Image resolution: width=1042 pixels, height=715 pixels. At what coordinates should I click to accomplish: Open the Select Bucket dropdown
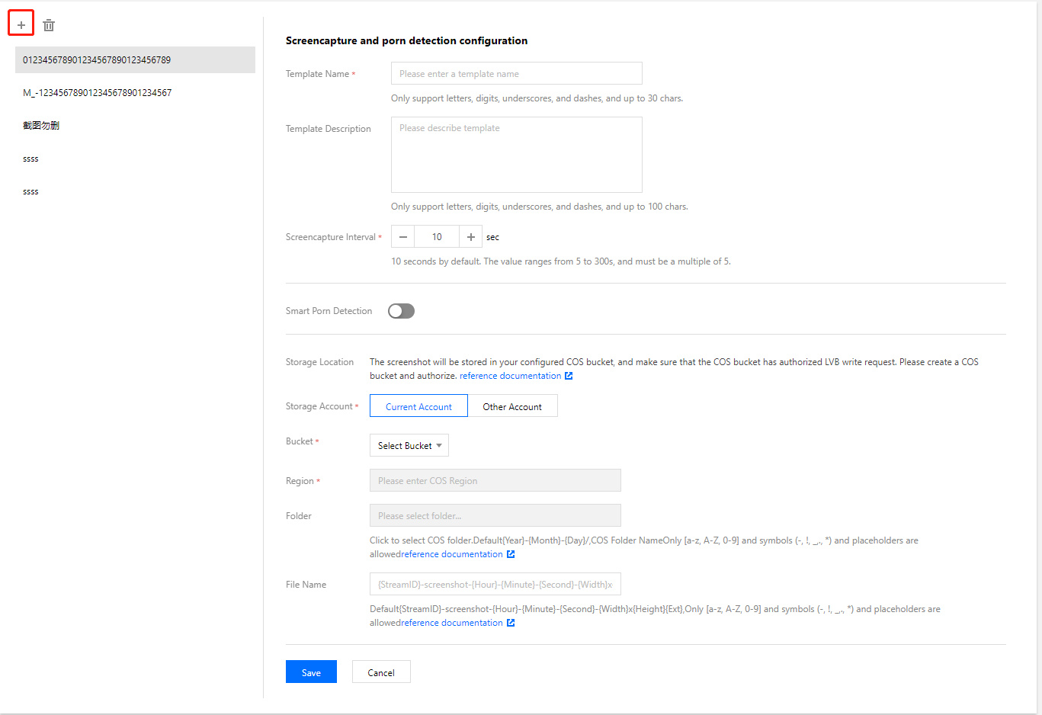tap(409, 445)
